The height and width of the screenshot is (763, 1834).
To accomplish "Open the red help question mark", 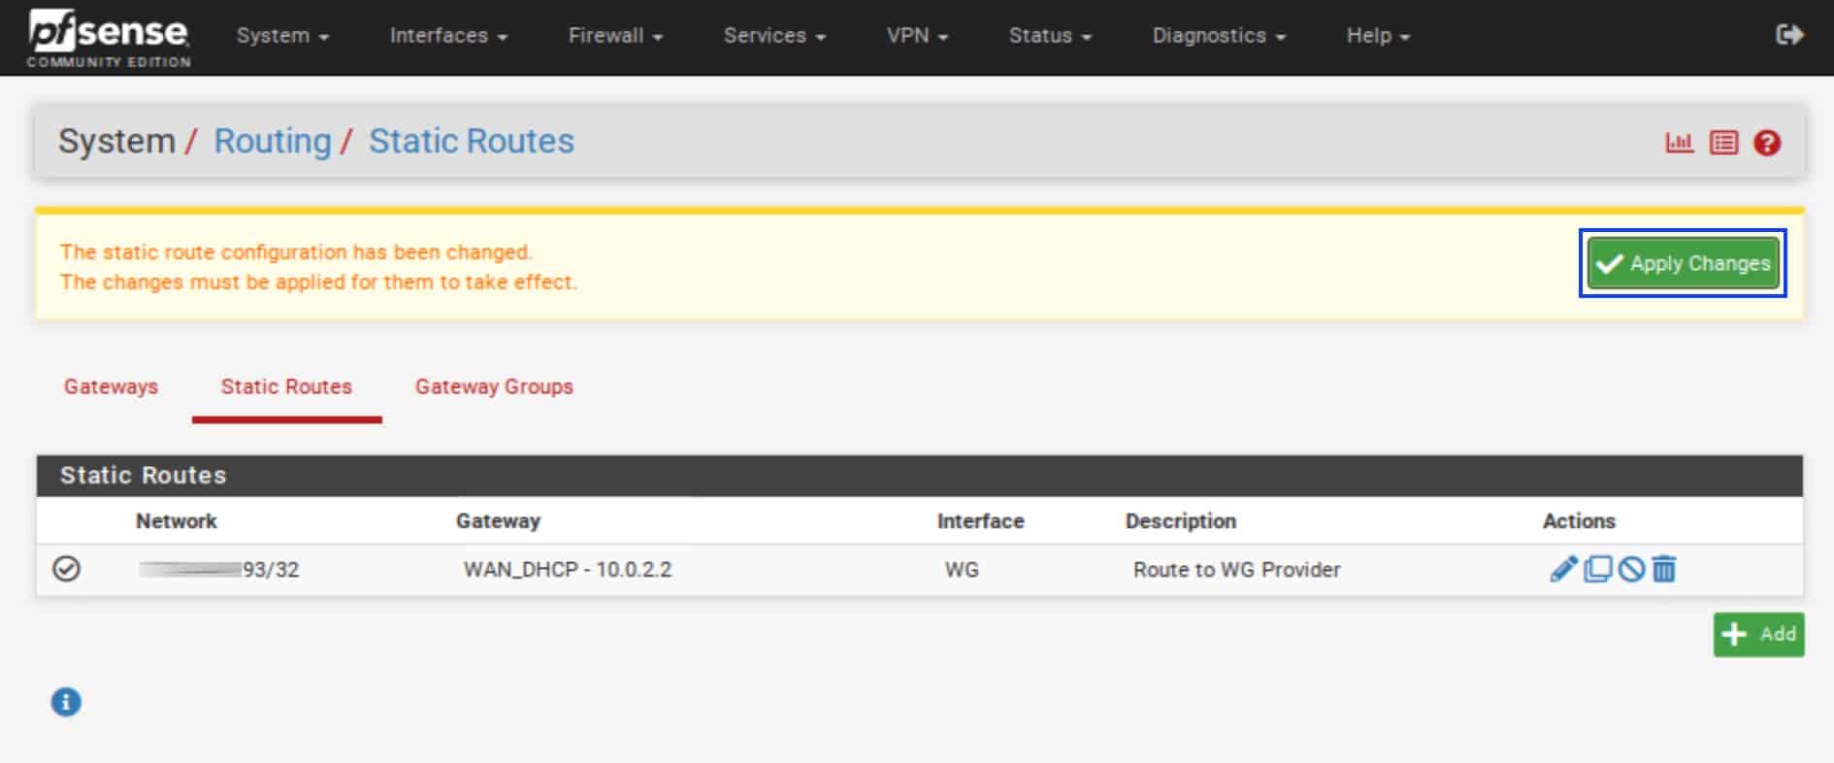I will 1767,143.
